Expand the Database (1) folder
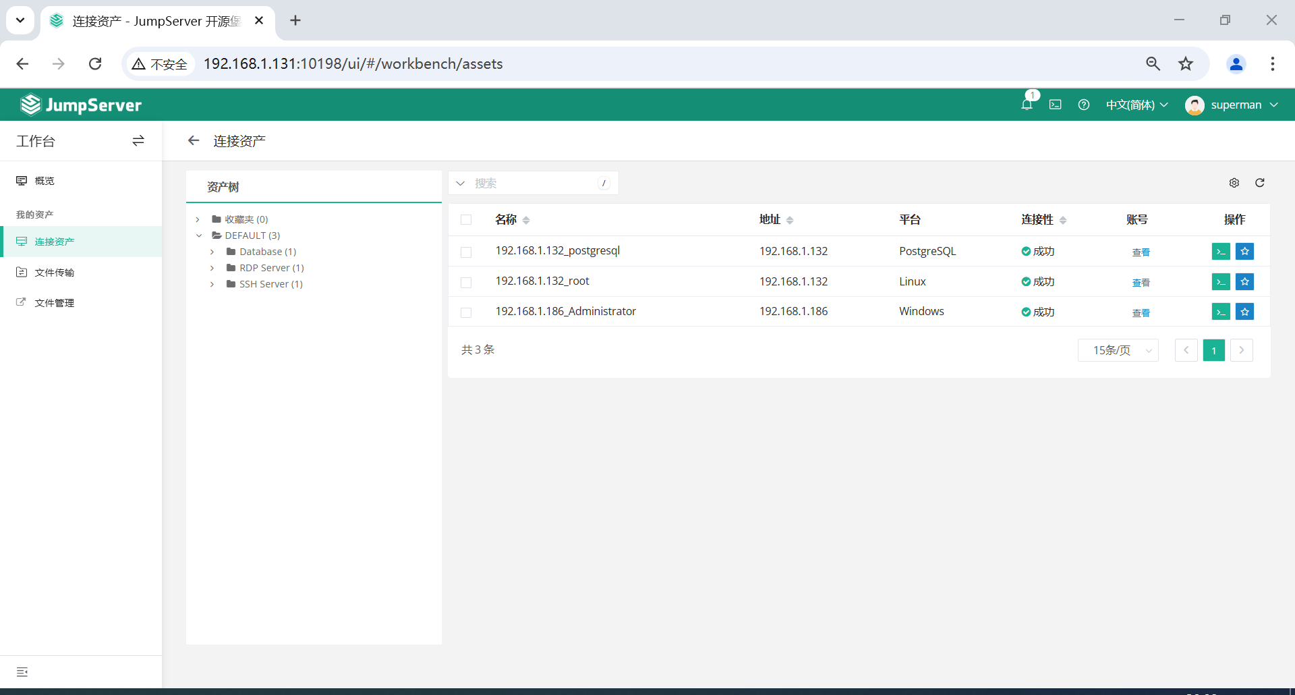1295x695 pixels. click(212, 252)
